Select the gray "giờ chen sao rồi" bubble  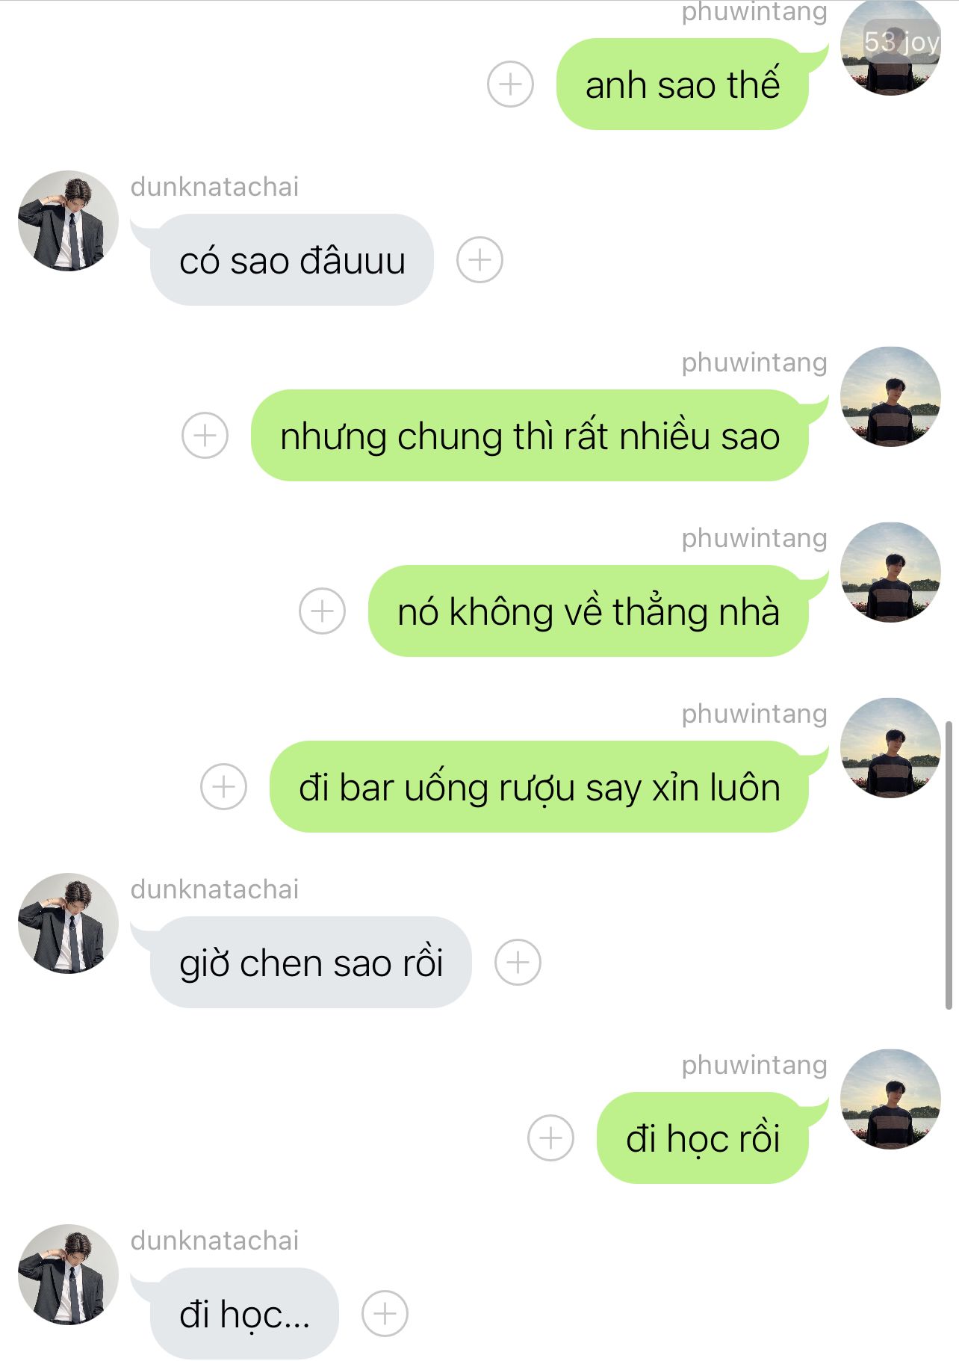[311, 962]
